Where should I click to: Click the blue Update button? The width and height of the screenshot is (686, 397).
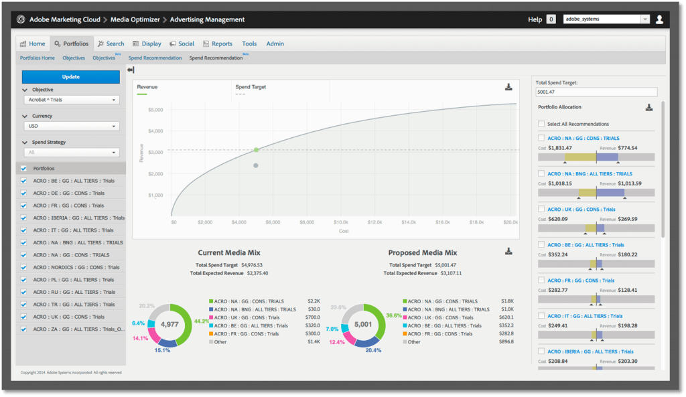(x=71, y=77)
